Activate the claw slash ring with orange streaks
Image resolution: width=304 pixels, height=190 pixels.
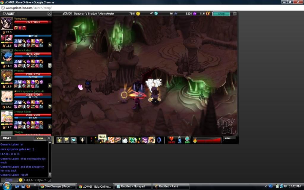point(111,140)
